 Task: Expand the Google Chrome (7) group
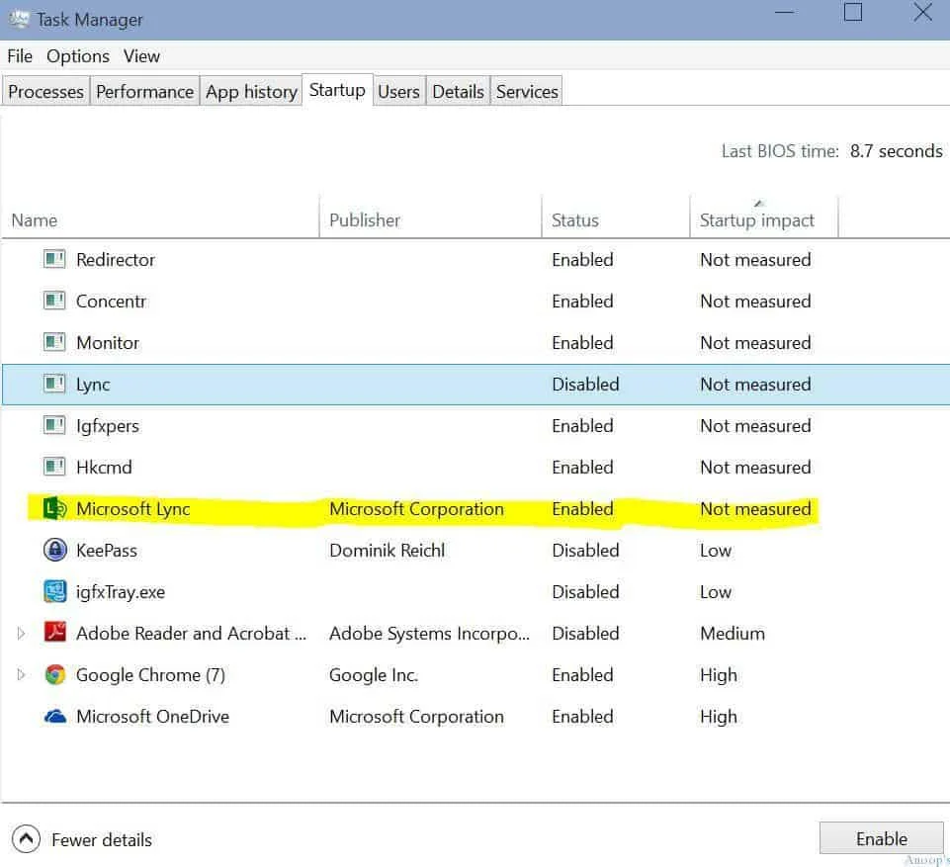click(21, 675)
